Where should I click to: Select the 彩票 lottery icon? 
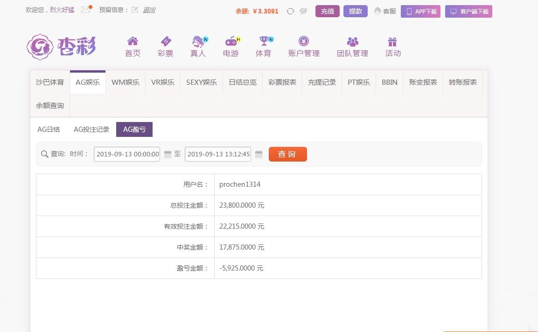(x=165, y=46)
